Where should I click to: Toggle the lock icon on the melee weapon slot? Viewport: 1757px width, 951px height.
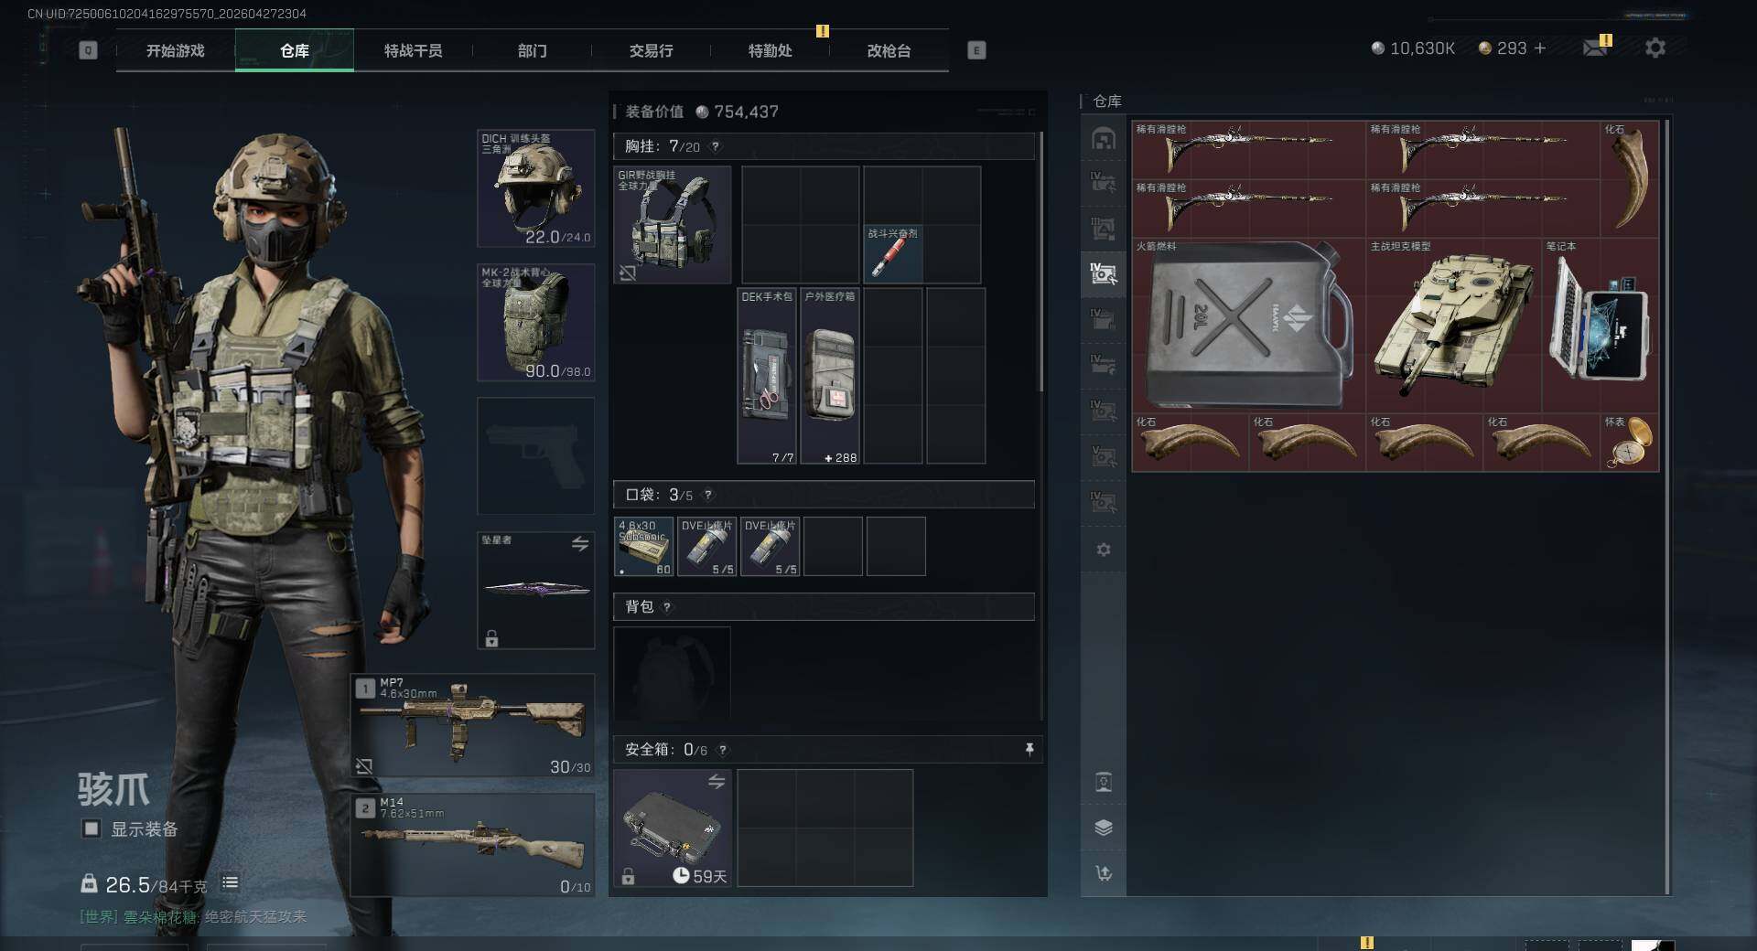tap(491, 638)
